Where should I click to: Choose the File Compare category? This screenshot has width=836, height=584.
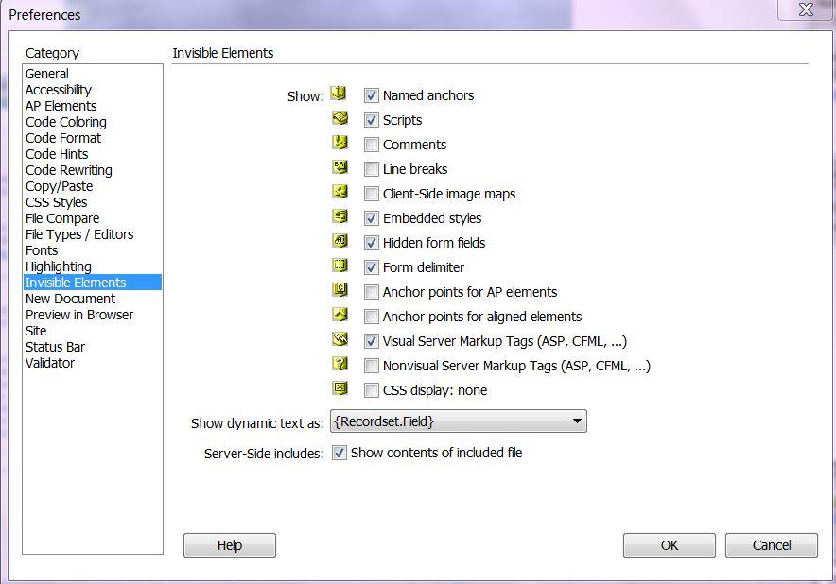93,218
